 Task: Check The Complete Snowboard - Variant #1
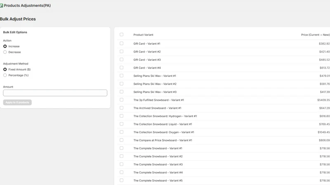[121, 148]
